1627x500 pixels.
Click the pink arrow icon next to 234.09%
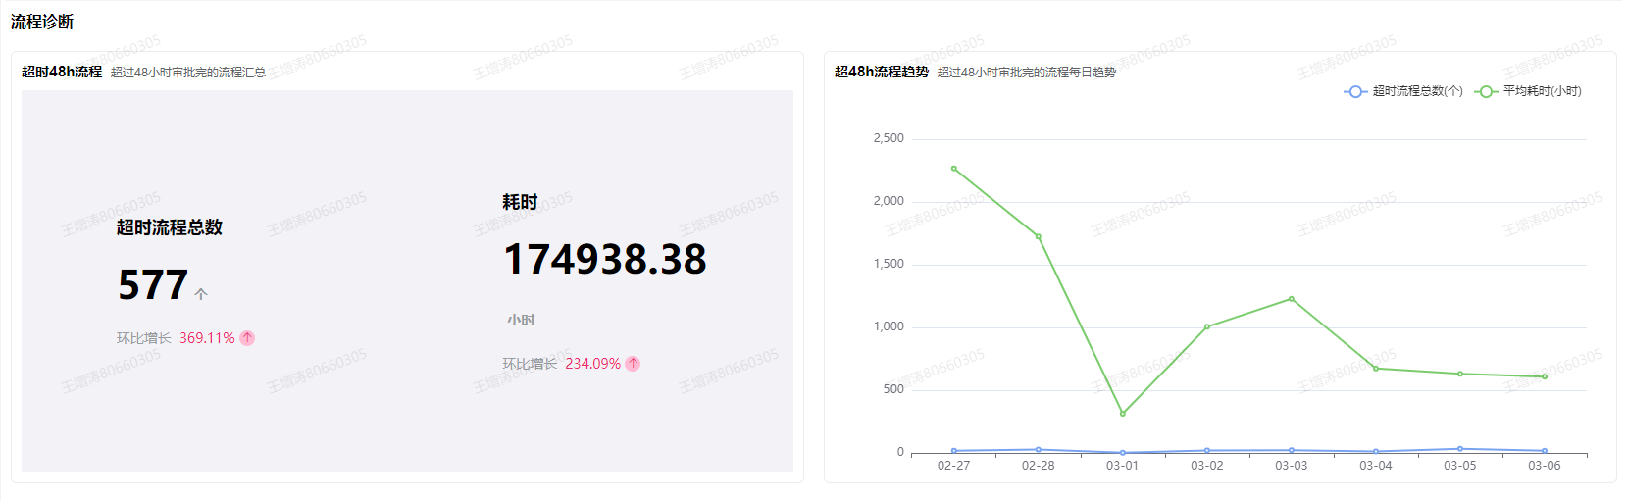pos(633,364)
